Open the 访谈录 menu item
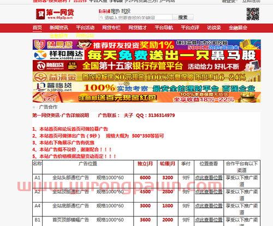 tap(214, 28)
